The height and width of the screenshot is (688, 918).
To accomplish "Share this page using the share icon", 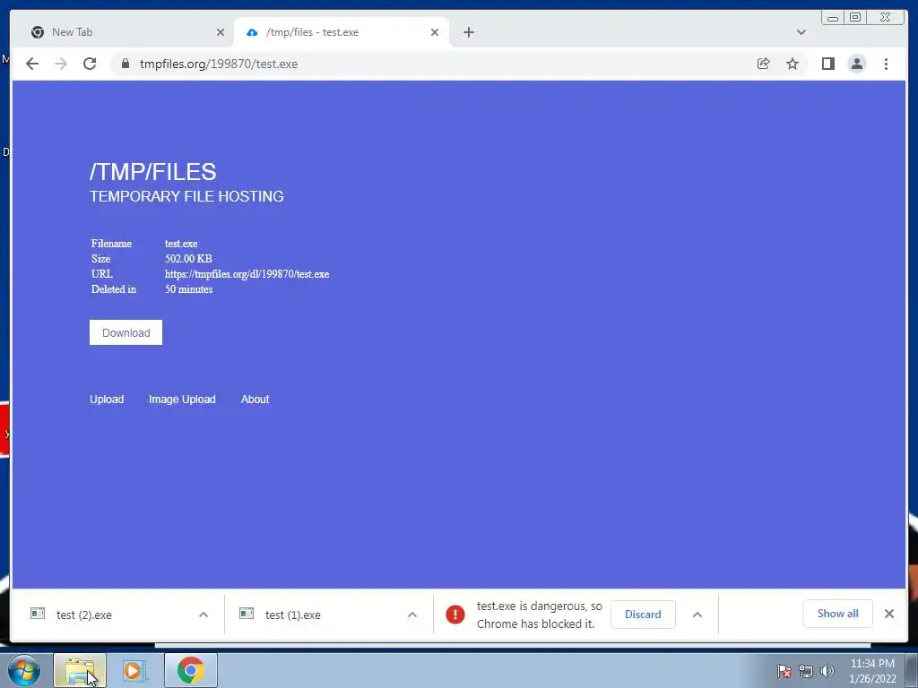I will [x=764, y=64].
